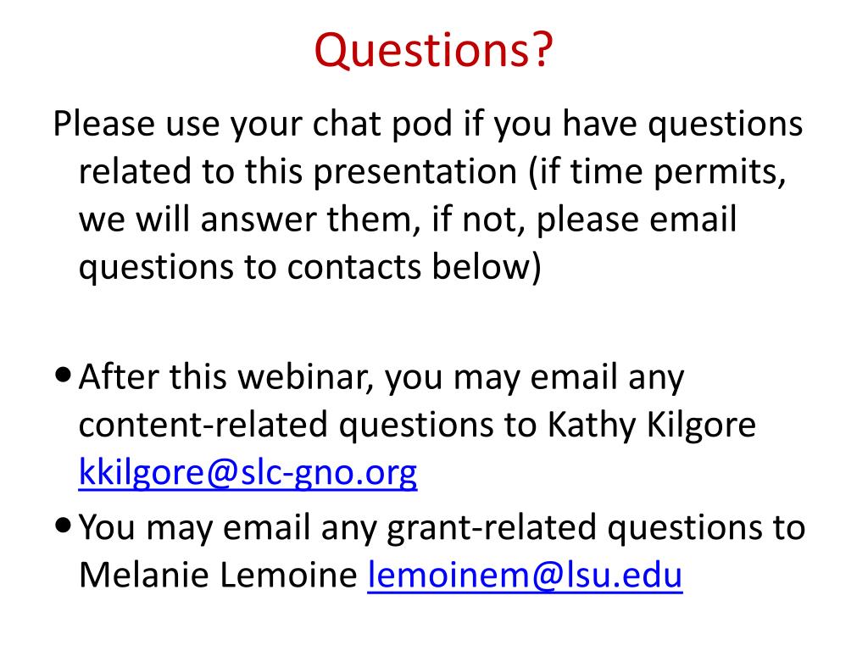Image resolution: width=868 pixels, height=651 pixels.
Task: Click Please at start of paragraph
Action: tap(104, 124)
